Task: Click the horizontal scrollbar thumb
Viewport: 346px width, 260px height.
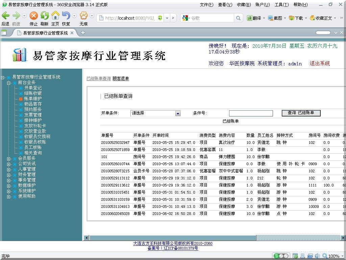Action: [172, 238]
